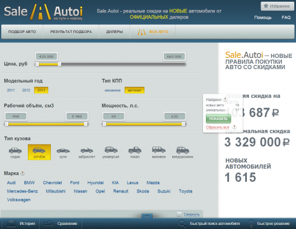This screenshot has height=229, width=296.
Task: Click the minimum engine volume field 998
Action: (15, 116)
